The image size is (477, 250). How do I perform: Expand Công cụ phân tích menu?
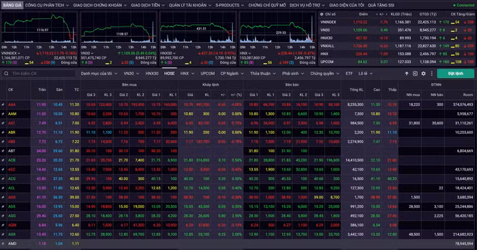tap(47, 5)
